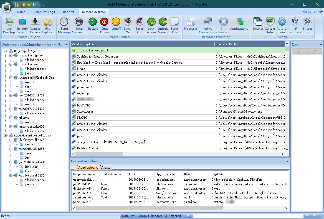Open the Services list

258,24
